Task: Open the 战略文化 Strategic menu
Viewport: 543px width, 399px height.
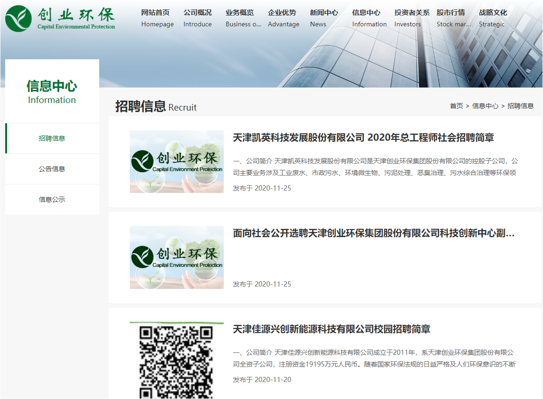Action: [x=493, y=18]
